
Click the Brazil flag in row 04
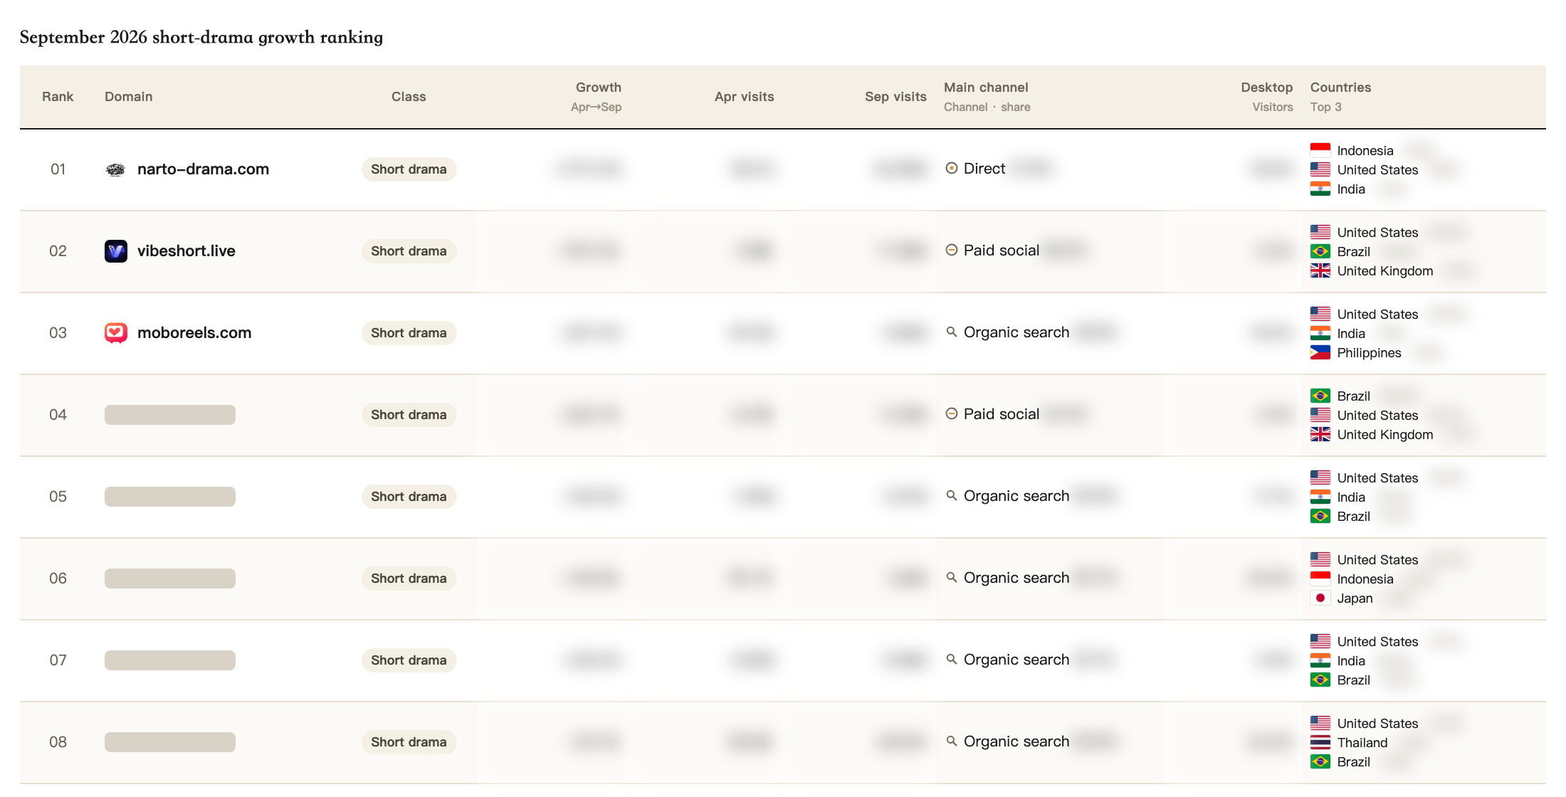point(1320,396)
